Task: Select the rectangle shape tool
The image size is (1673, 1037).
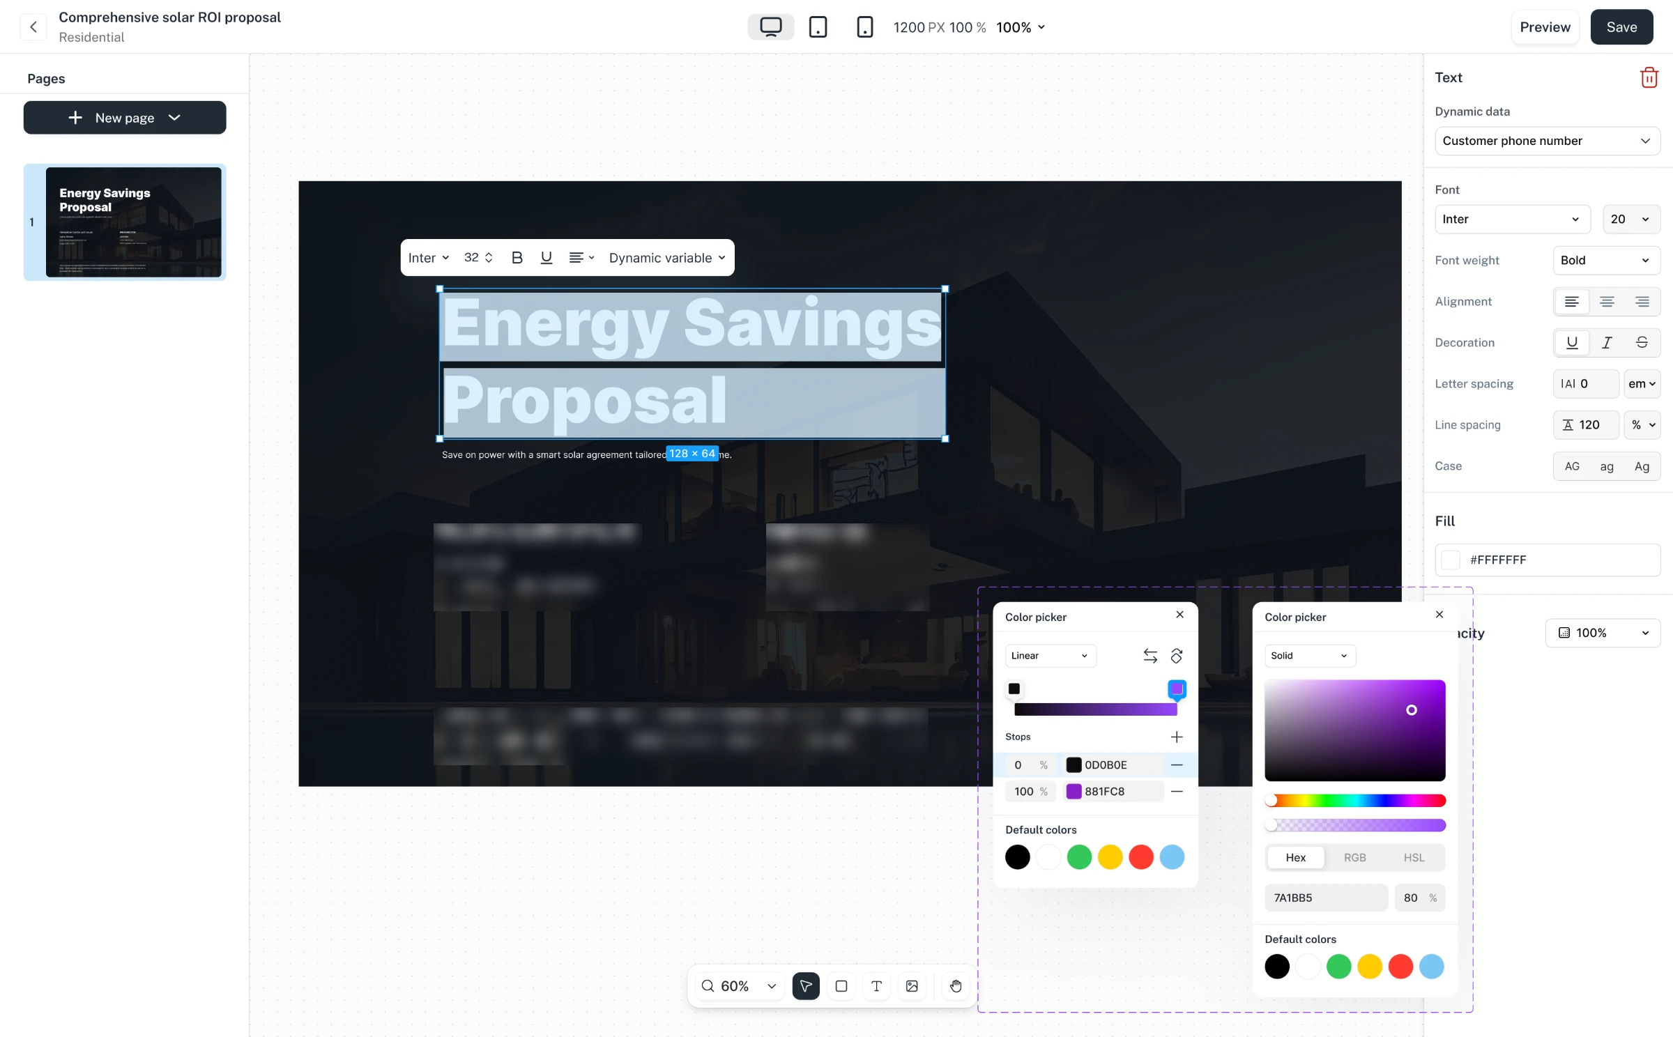Action: coord(841,986)
